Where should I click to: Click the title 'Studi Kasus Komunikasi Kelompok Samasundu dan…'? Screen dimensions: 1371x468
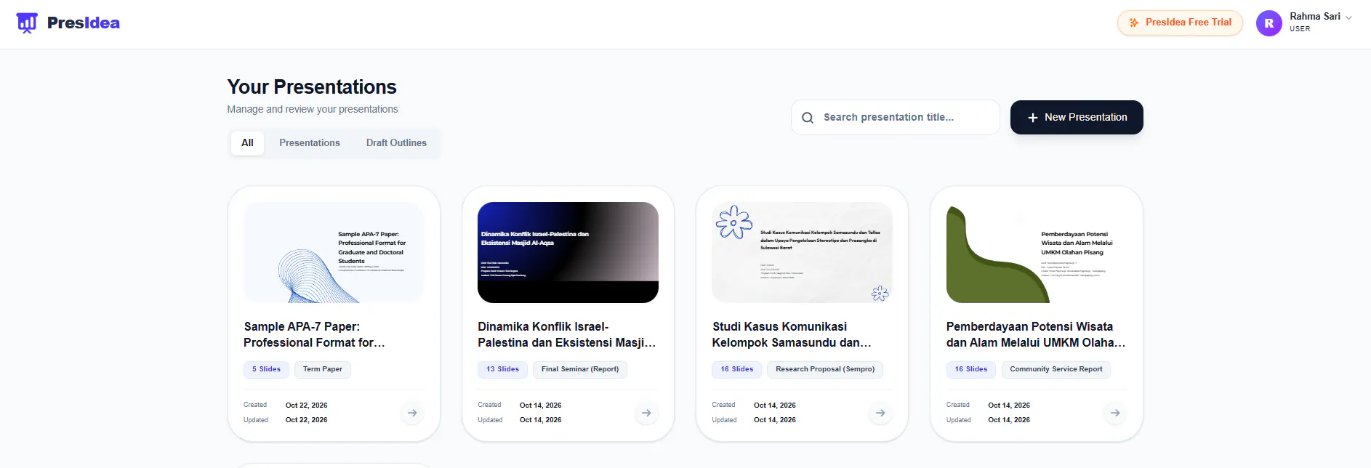pos(792,335)
